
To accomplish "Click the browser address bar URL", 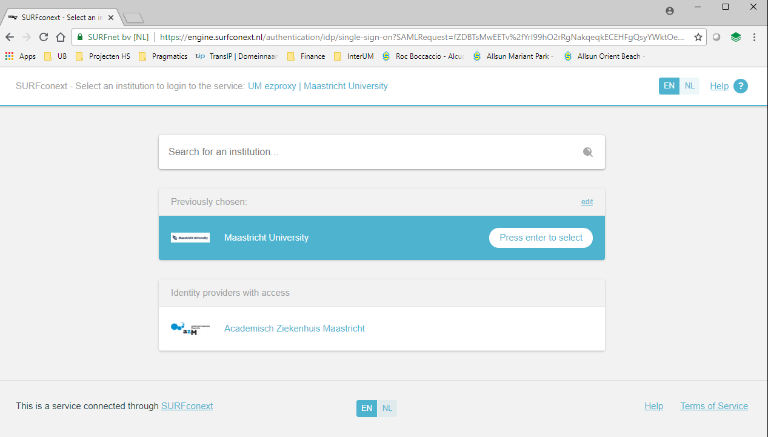I will [x=422, y=37].
